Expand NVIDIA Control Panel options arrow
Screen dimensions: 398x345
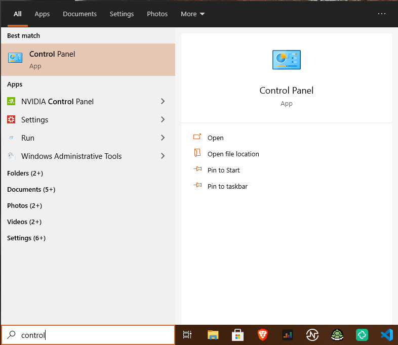(x=163, y=101)
